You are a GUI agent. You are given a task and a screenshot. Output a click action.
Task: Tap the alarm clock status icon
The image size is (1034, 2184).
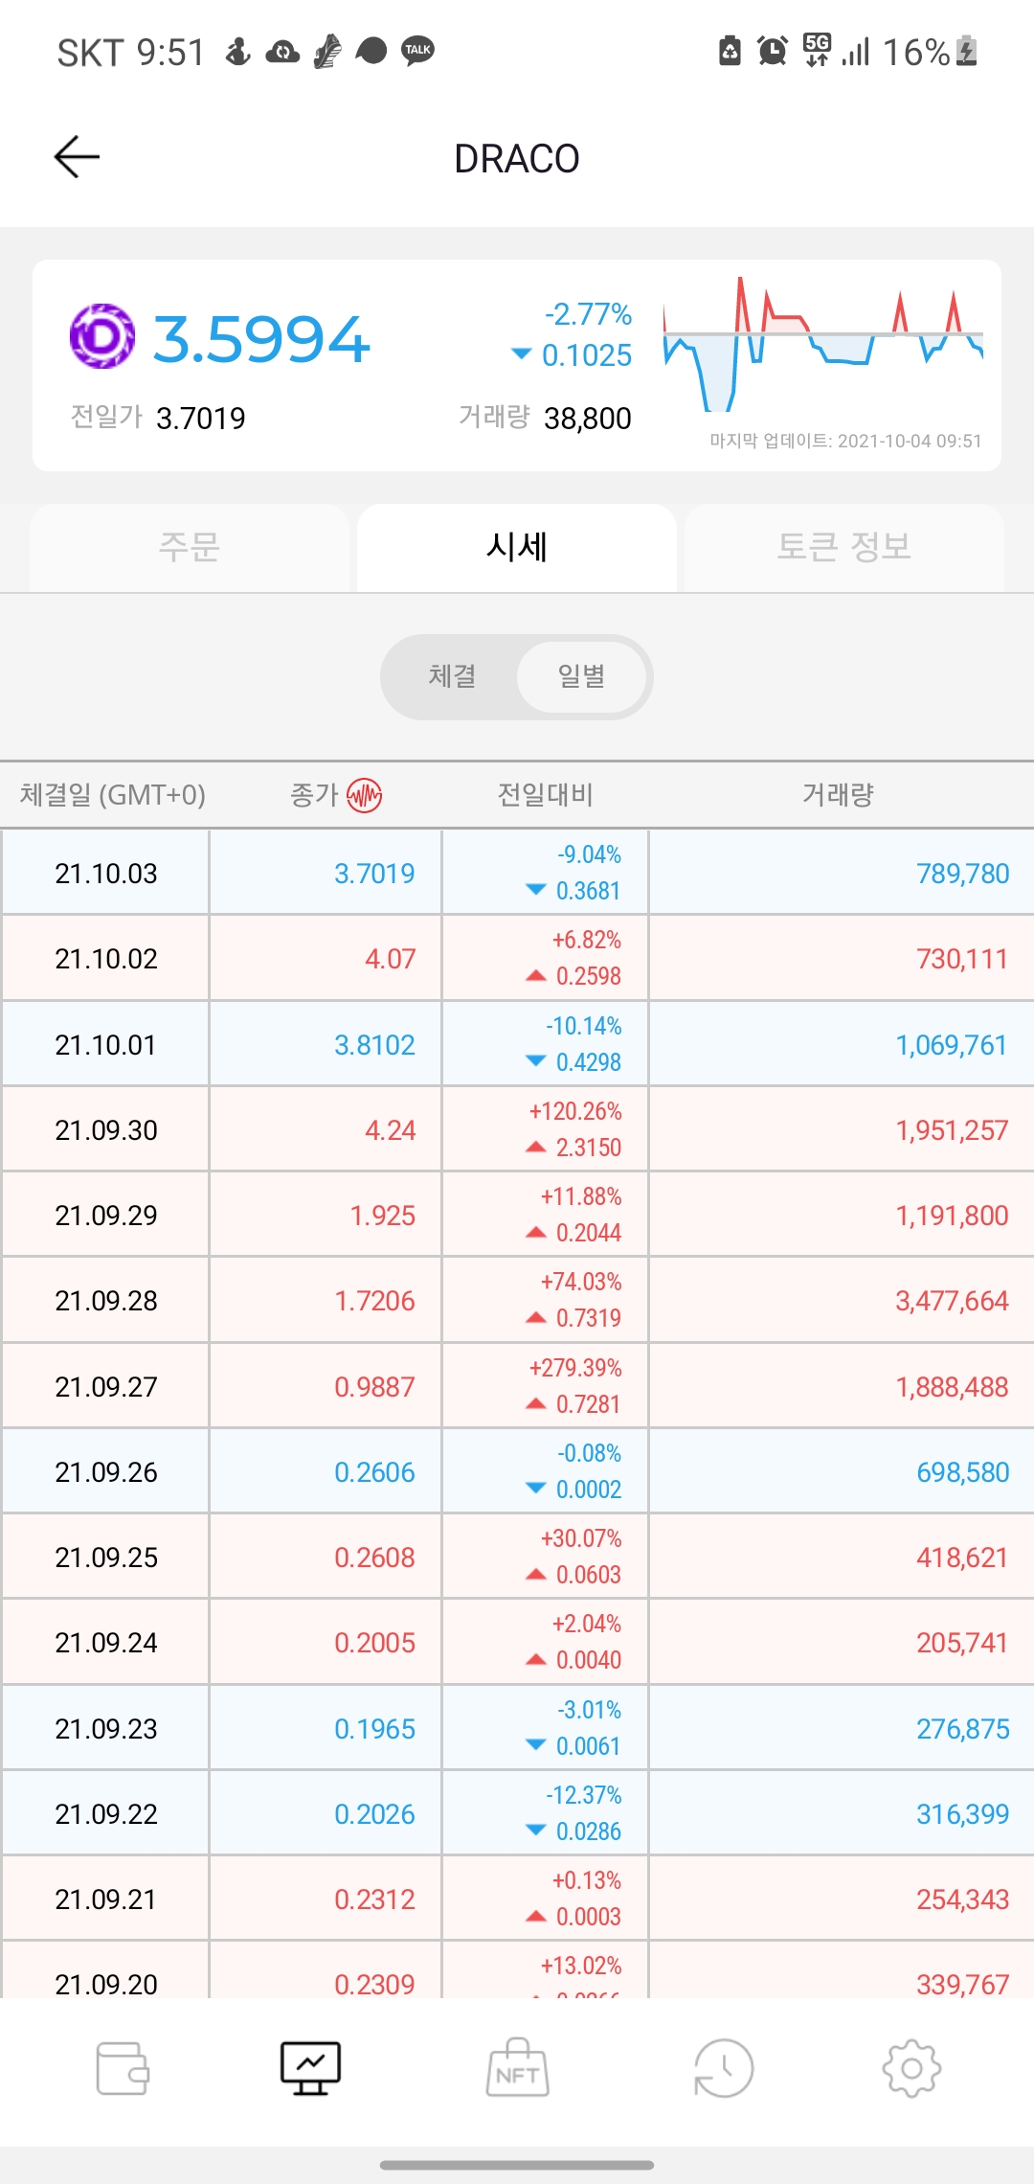tap(772, 50)
